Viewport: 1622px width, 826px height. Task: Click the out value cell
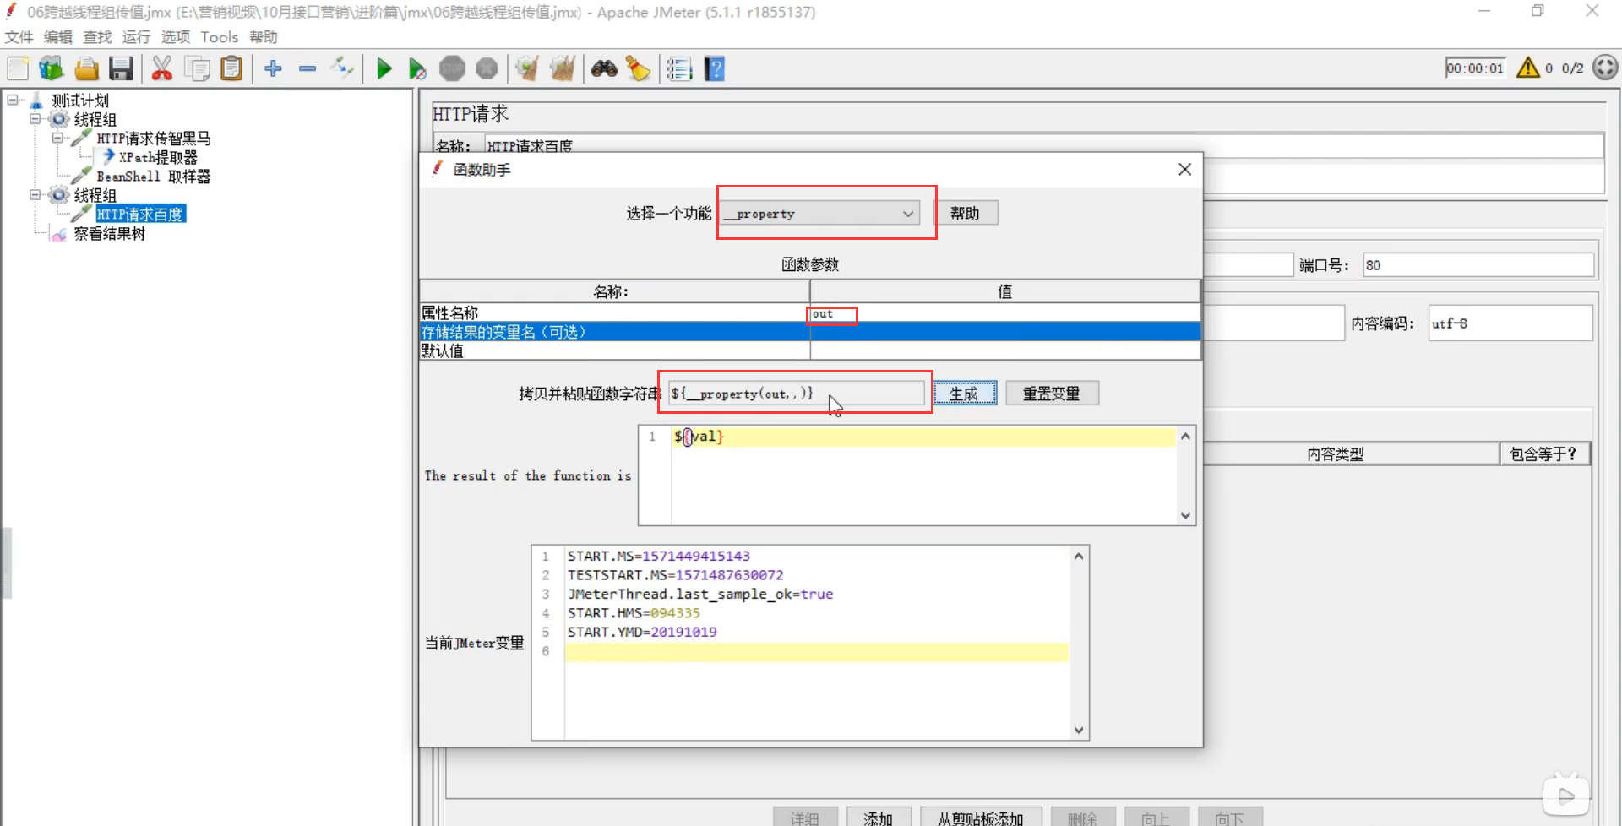coord(1004,313)
